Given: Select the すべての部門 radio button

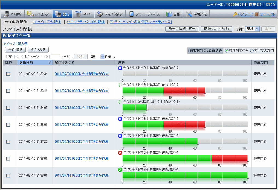Looking at the screenshot, I should pyautogui.click(x=252, y=51).
